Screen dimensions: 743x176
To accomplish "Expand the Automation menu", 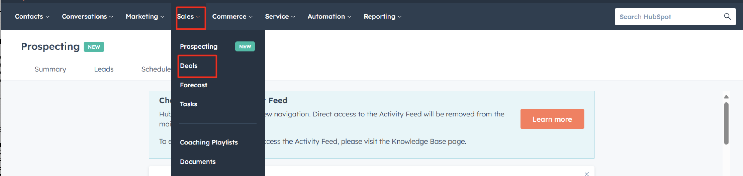I will 329,16.
